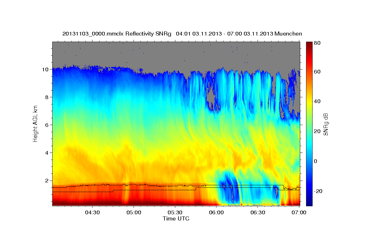Click the colorbar value 20
This screenshot has width=371, height=247.
click(x=317, y=131)
